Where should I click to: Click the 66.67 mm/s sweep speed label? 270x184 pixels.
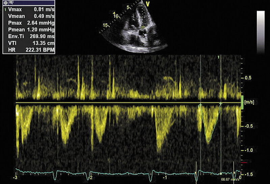[230, 179]
